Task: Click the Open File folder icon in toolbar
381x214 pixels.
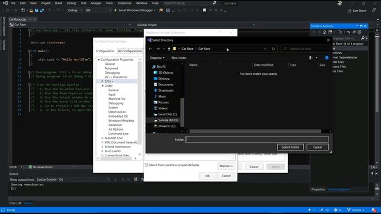Action: (x=31, y=11)
